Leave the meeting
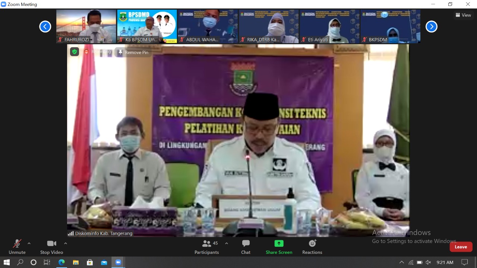Viewport: 477px width, 268px height. point(461,247)
